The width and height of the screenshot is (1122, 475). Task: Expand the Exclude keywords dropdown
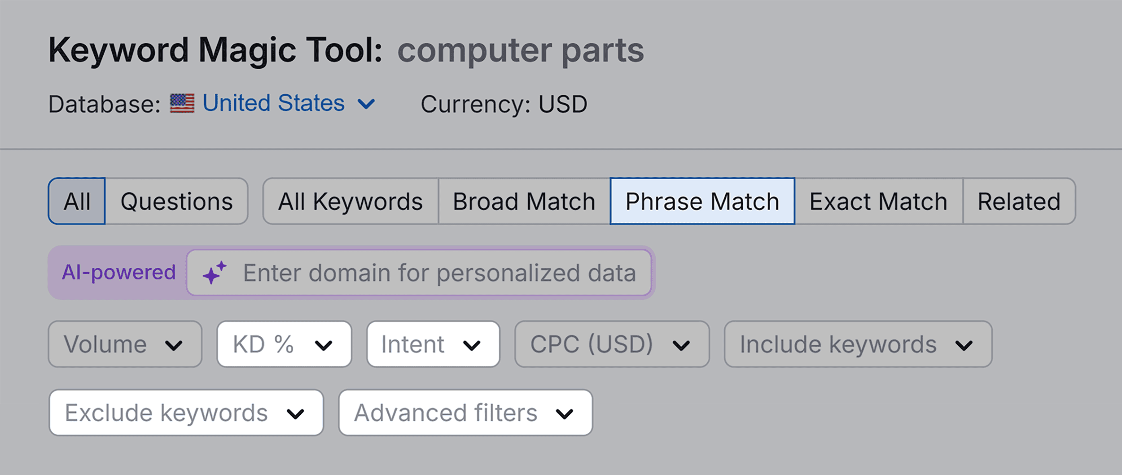(186, 413)
